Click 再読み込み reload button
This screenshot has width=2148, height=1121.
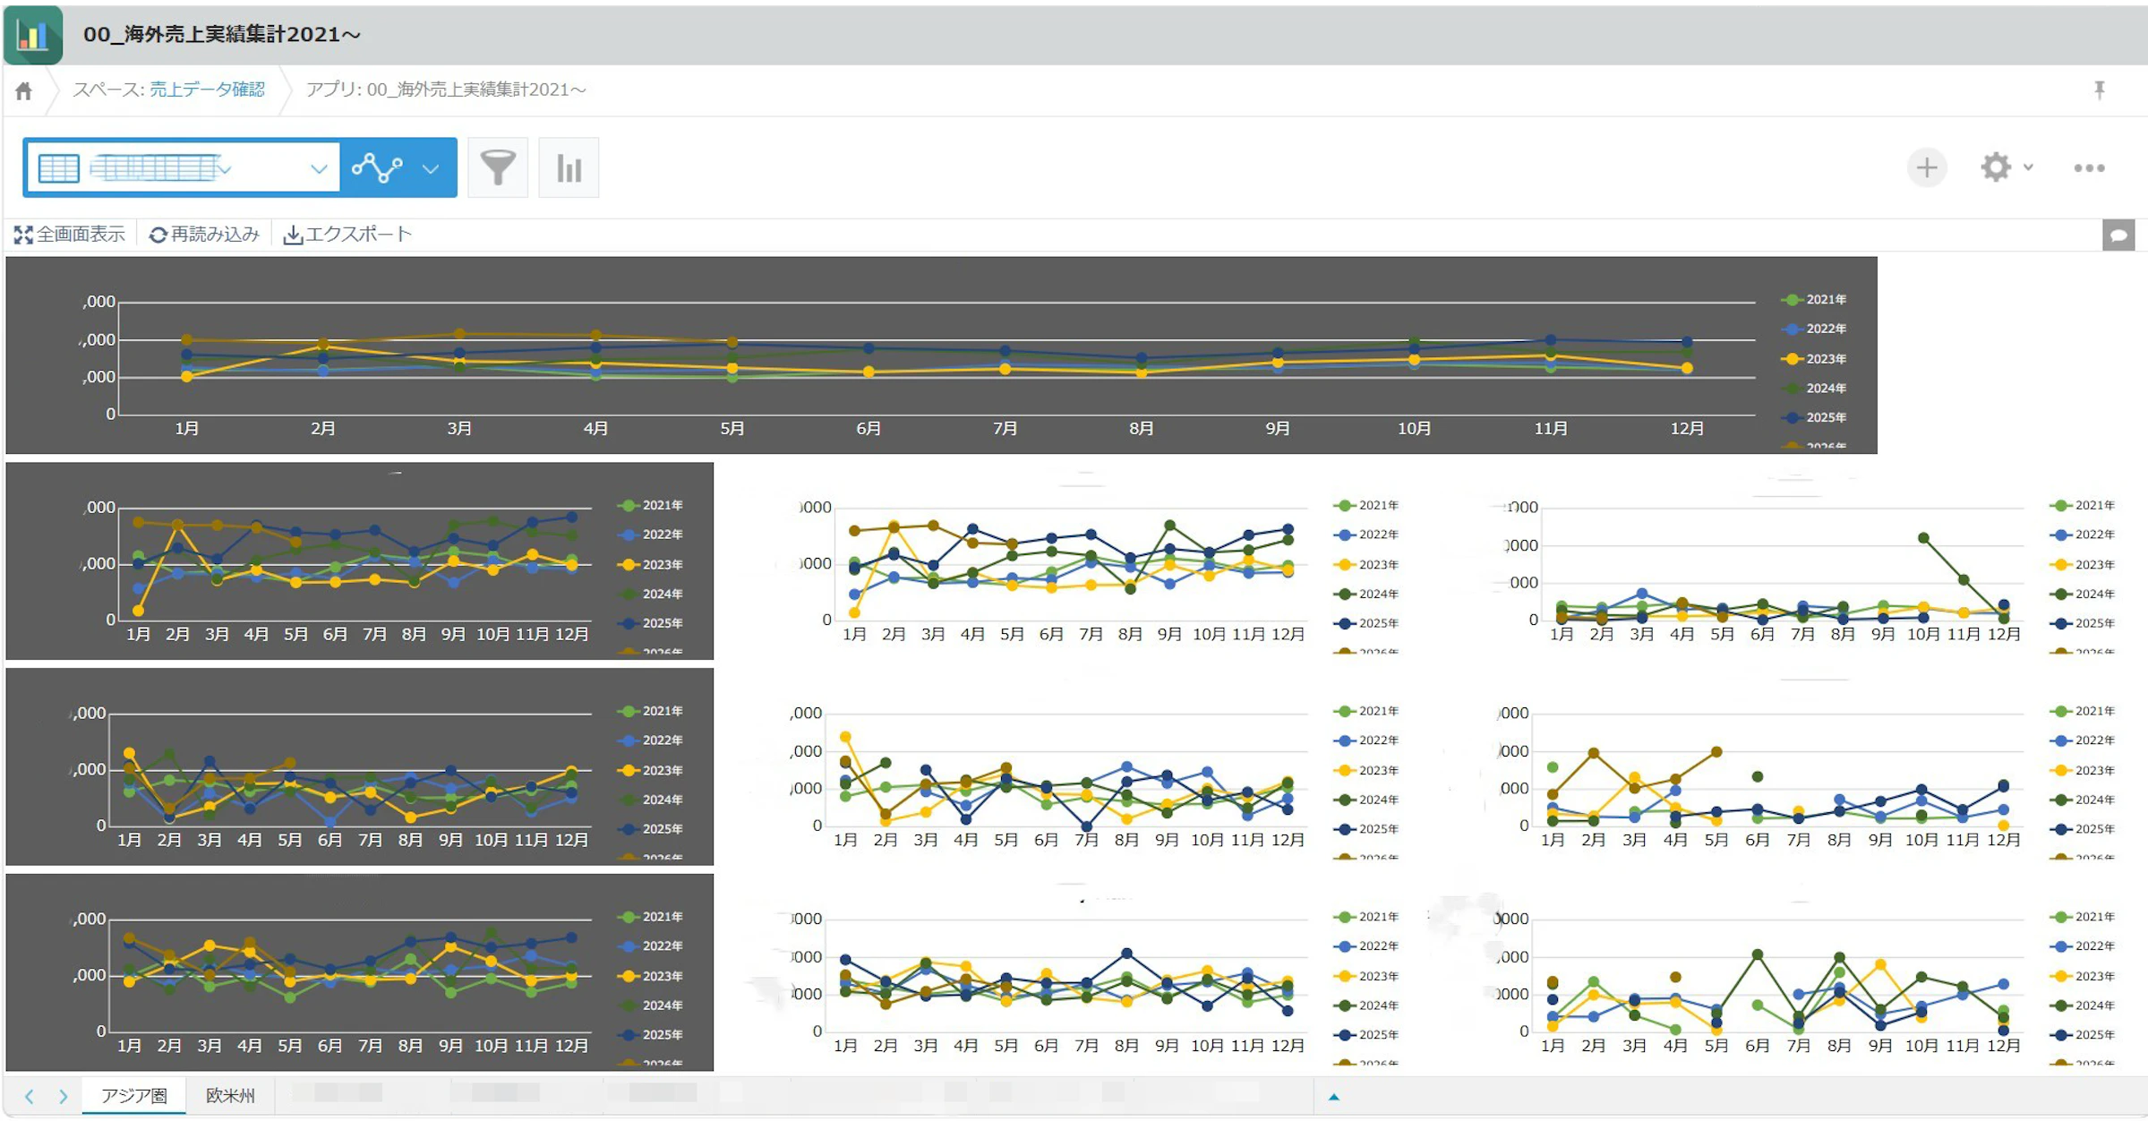coord(204,235)
